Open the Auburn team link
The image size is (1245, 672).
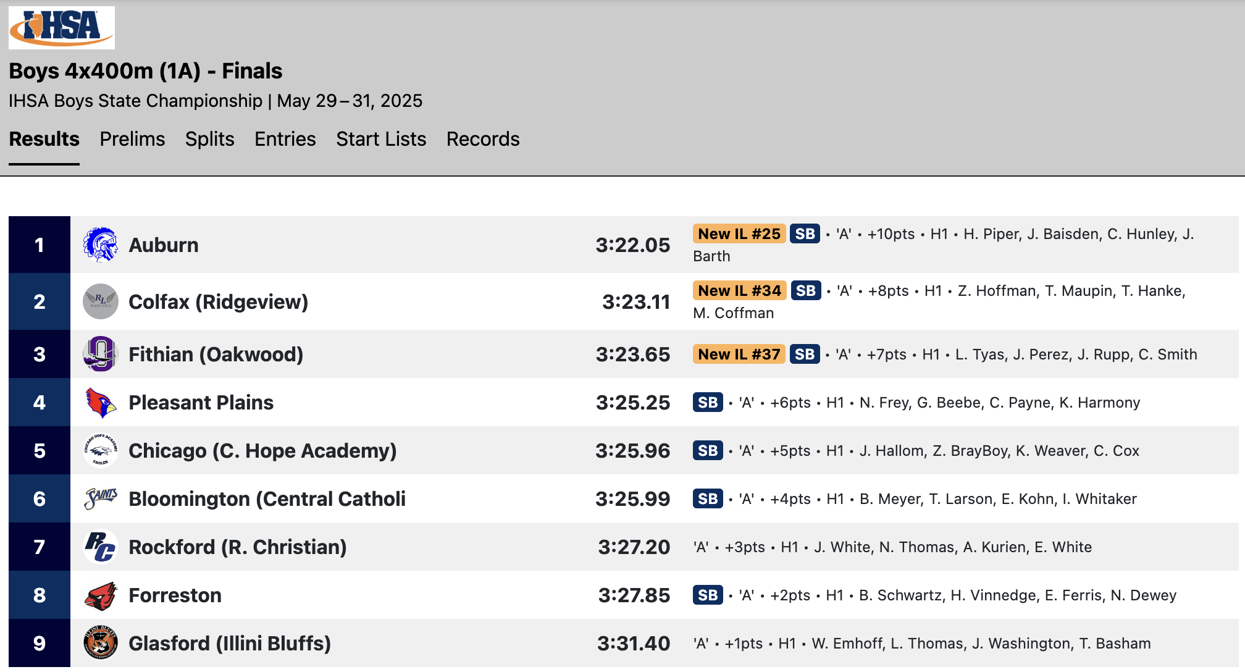[x=164, y=245]
